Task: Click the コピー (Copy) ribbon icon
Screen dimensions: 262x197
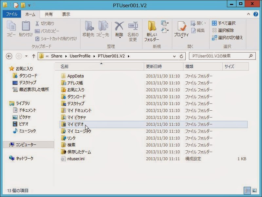Action: (x=11, y=26)
